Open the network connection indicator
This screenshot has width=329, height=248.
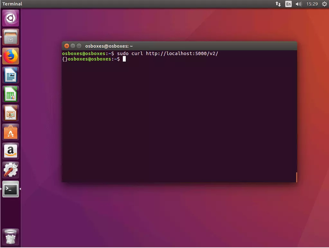[x=278, y=4]
